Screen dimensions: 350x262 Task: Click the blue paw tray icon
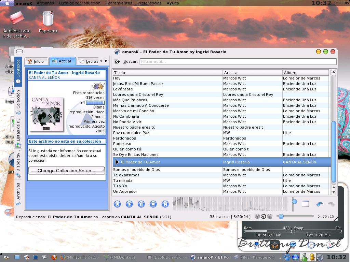click(287, 257)
